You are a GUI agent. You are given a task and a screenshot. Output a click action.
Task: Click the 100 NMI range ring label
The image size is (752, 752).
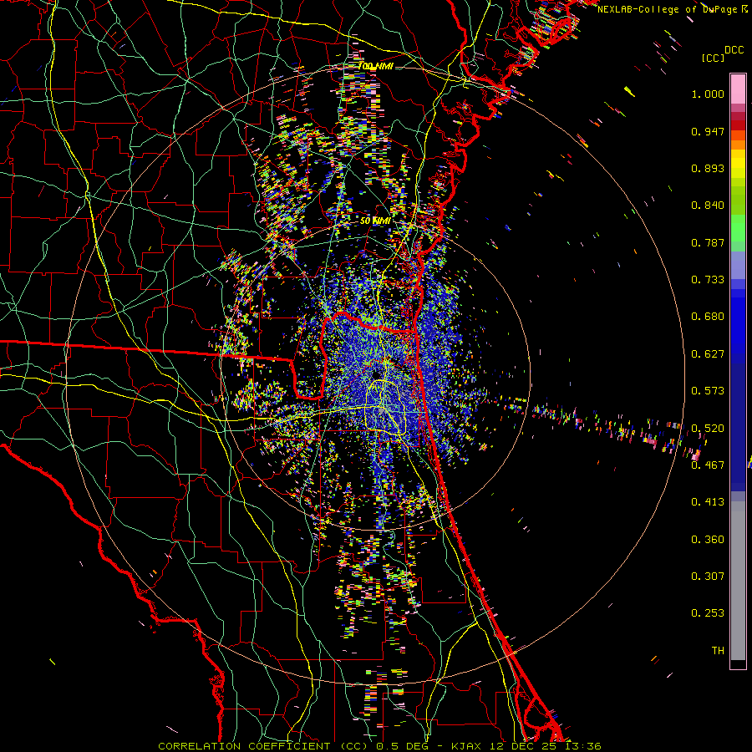[x=376, y=66]
